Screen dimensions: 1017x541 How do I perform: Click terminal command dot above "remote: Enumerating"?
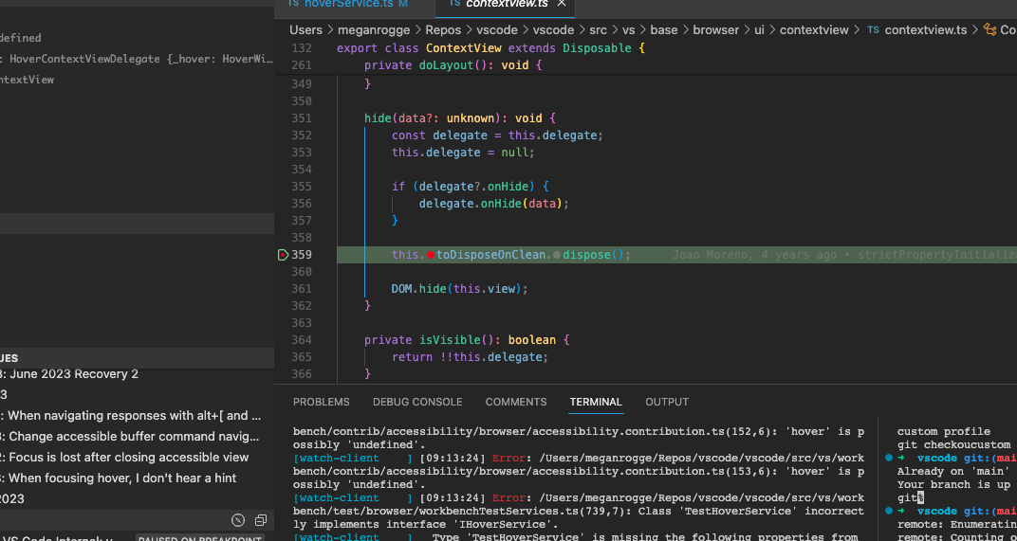tap(889, 512)
